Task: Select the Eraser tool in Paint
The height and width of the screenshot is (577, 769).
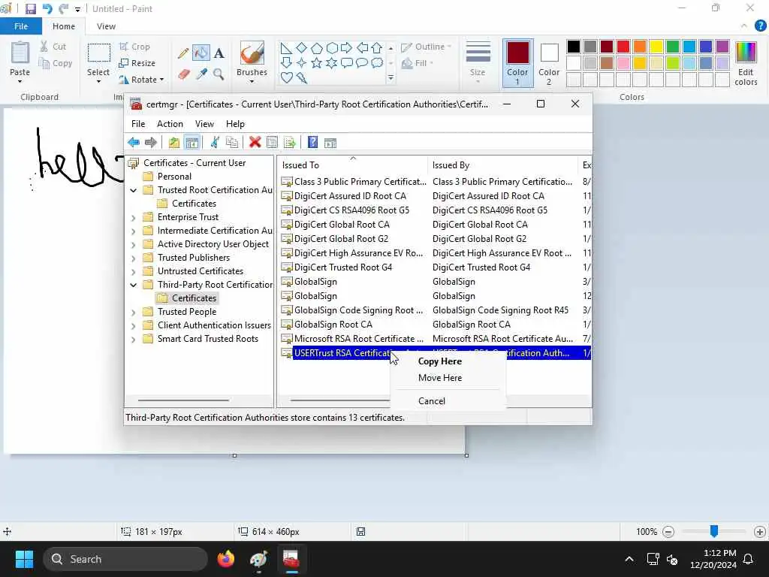Action: click(x=183, y=74)
